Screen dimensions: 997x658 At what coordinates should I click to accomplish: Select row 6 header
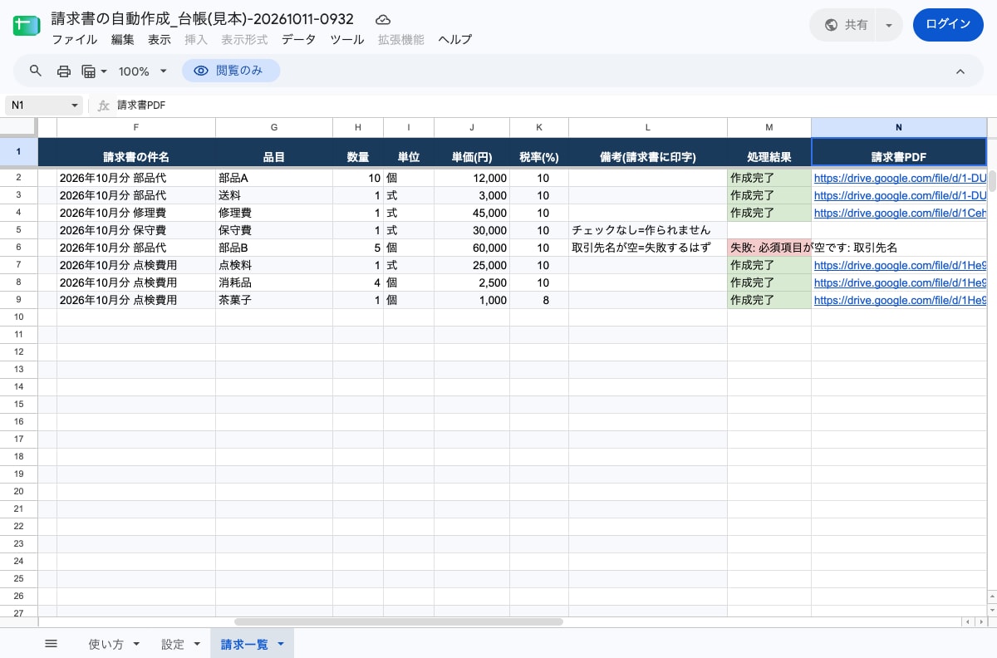click(18, 248)
